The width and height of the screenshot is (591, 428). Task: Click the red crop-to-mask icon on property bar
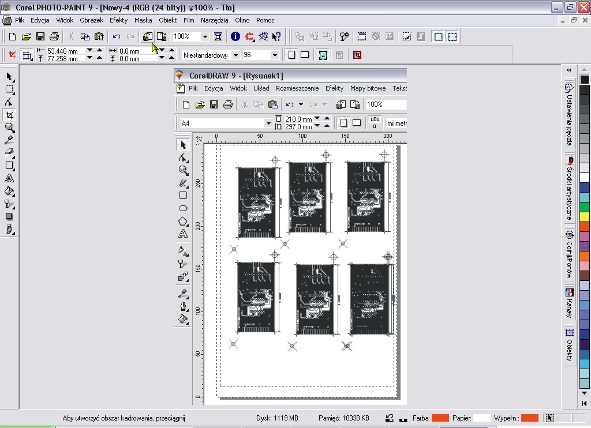(x=357, y=55)
